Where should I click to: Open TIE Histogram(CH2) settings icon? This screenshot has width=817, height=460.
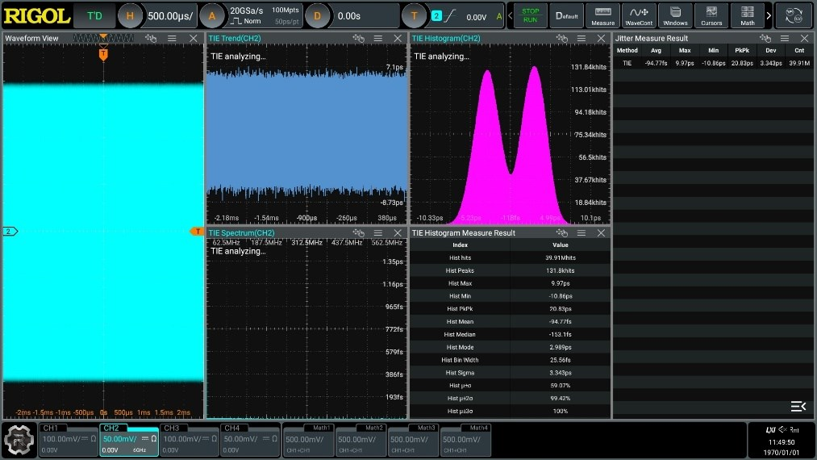[561, 38]
